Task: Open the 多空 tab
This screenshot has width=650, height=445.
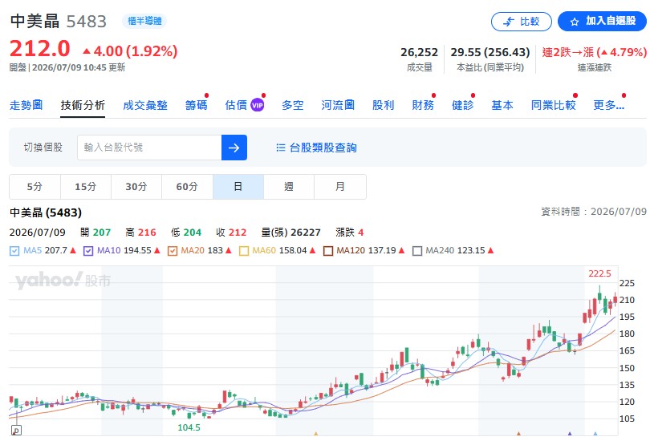Action: [293, 105]
